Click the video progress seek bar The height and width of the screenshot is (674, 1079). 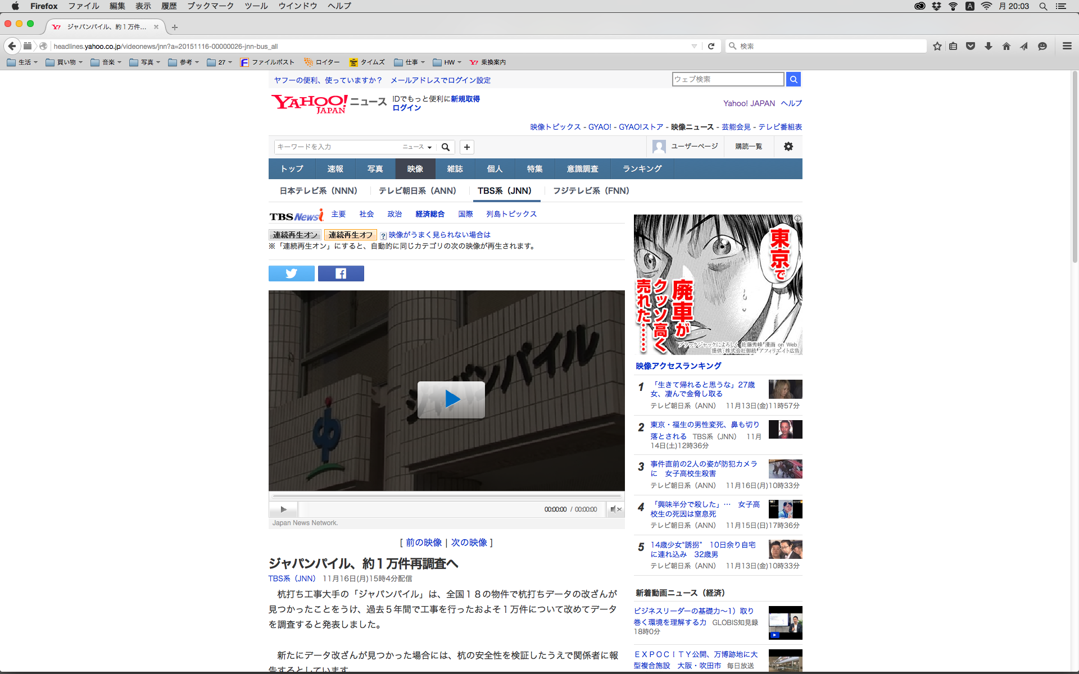pos(447,497)
